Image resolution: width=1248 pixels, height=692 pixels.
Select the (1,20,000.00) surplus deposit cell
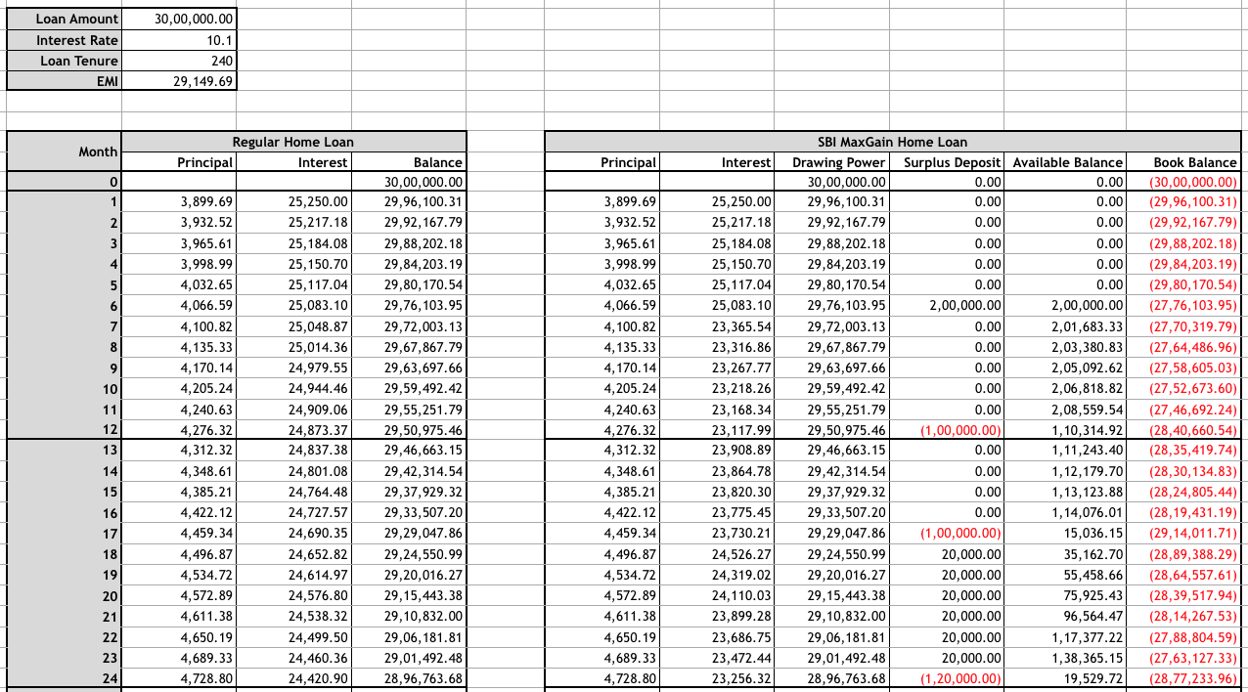click(x=947, y=676)
